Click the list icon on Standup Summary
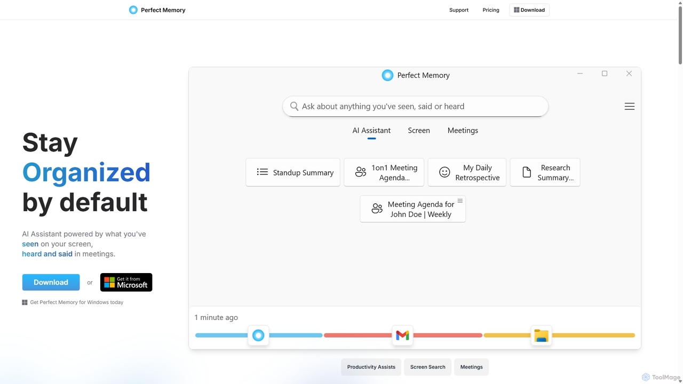683x384 pixels. pos(262,172)
